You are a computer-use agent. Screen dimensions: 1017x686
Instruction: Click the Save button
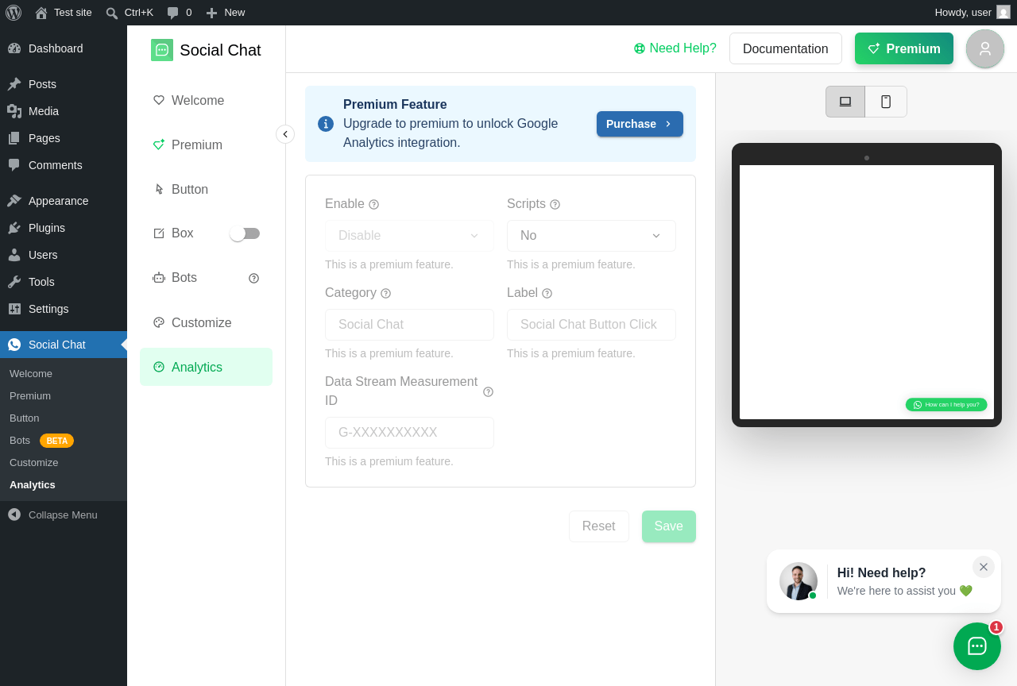click(x=669, y=526)
